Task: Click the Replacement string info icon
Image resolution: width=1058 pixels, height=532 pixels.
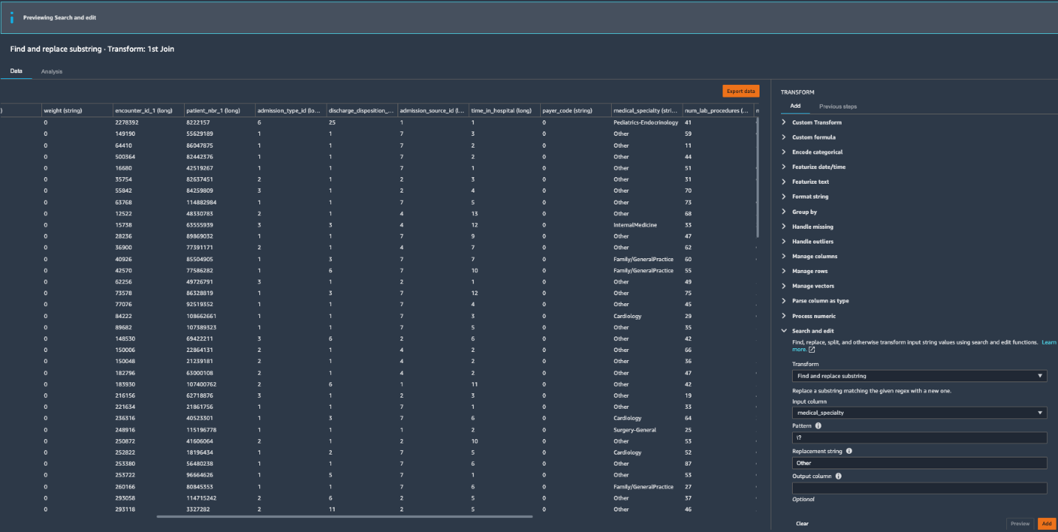Action: point(848,451)
